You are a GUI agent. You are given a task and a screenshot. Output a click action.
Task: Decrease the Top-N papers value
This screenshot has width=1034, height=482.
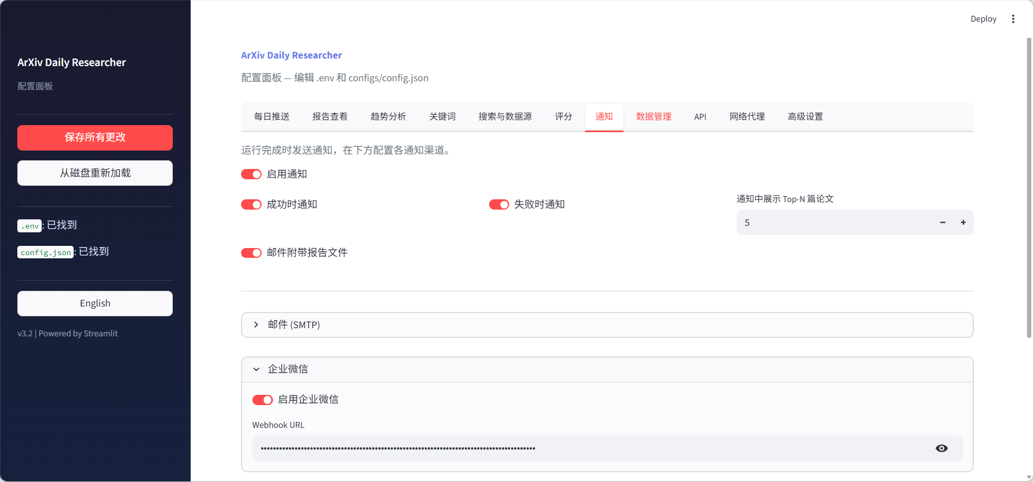942,223
